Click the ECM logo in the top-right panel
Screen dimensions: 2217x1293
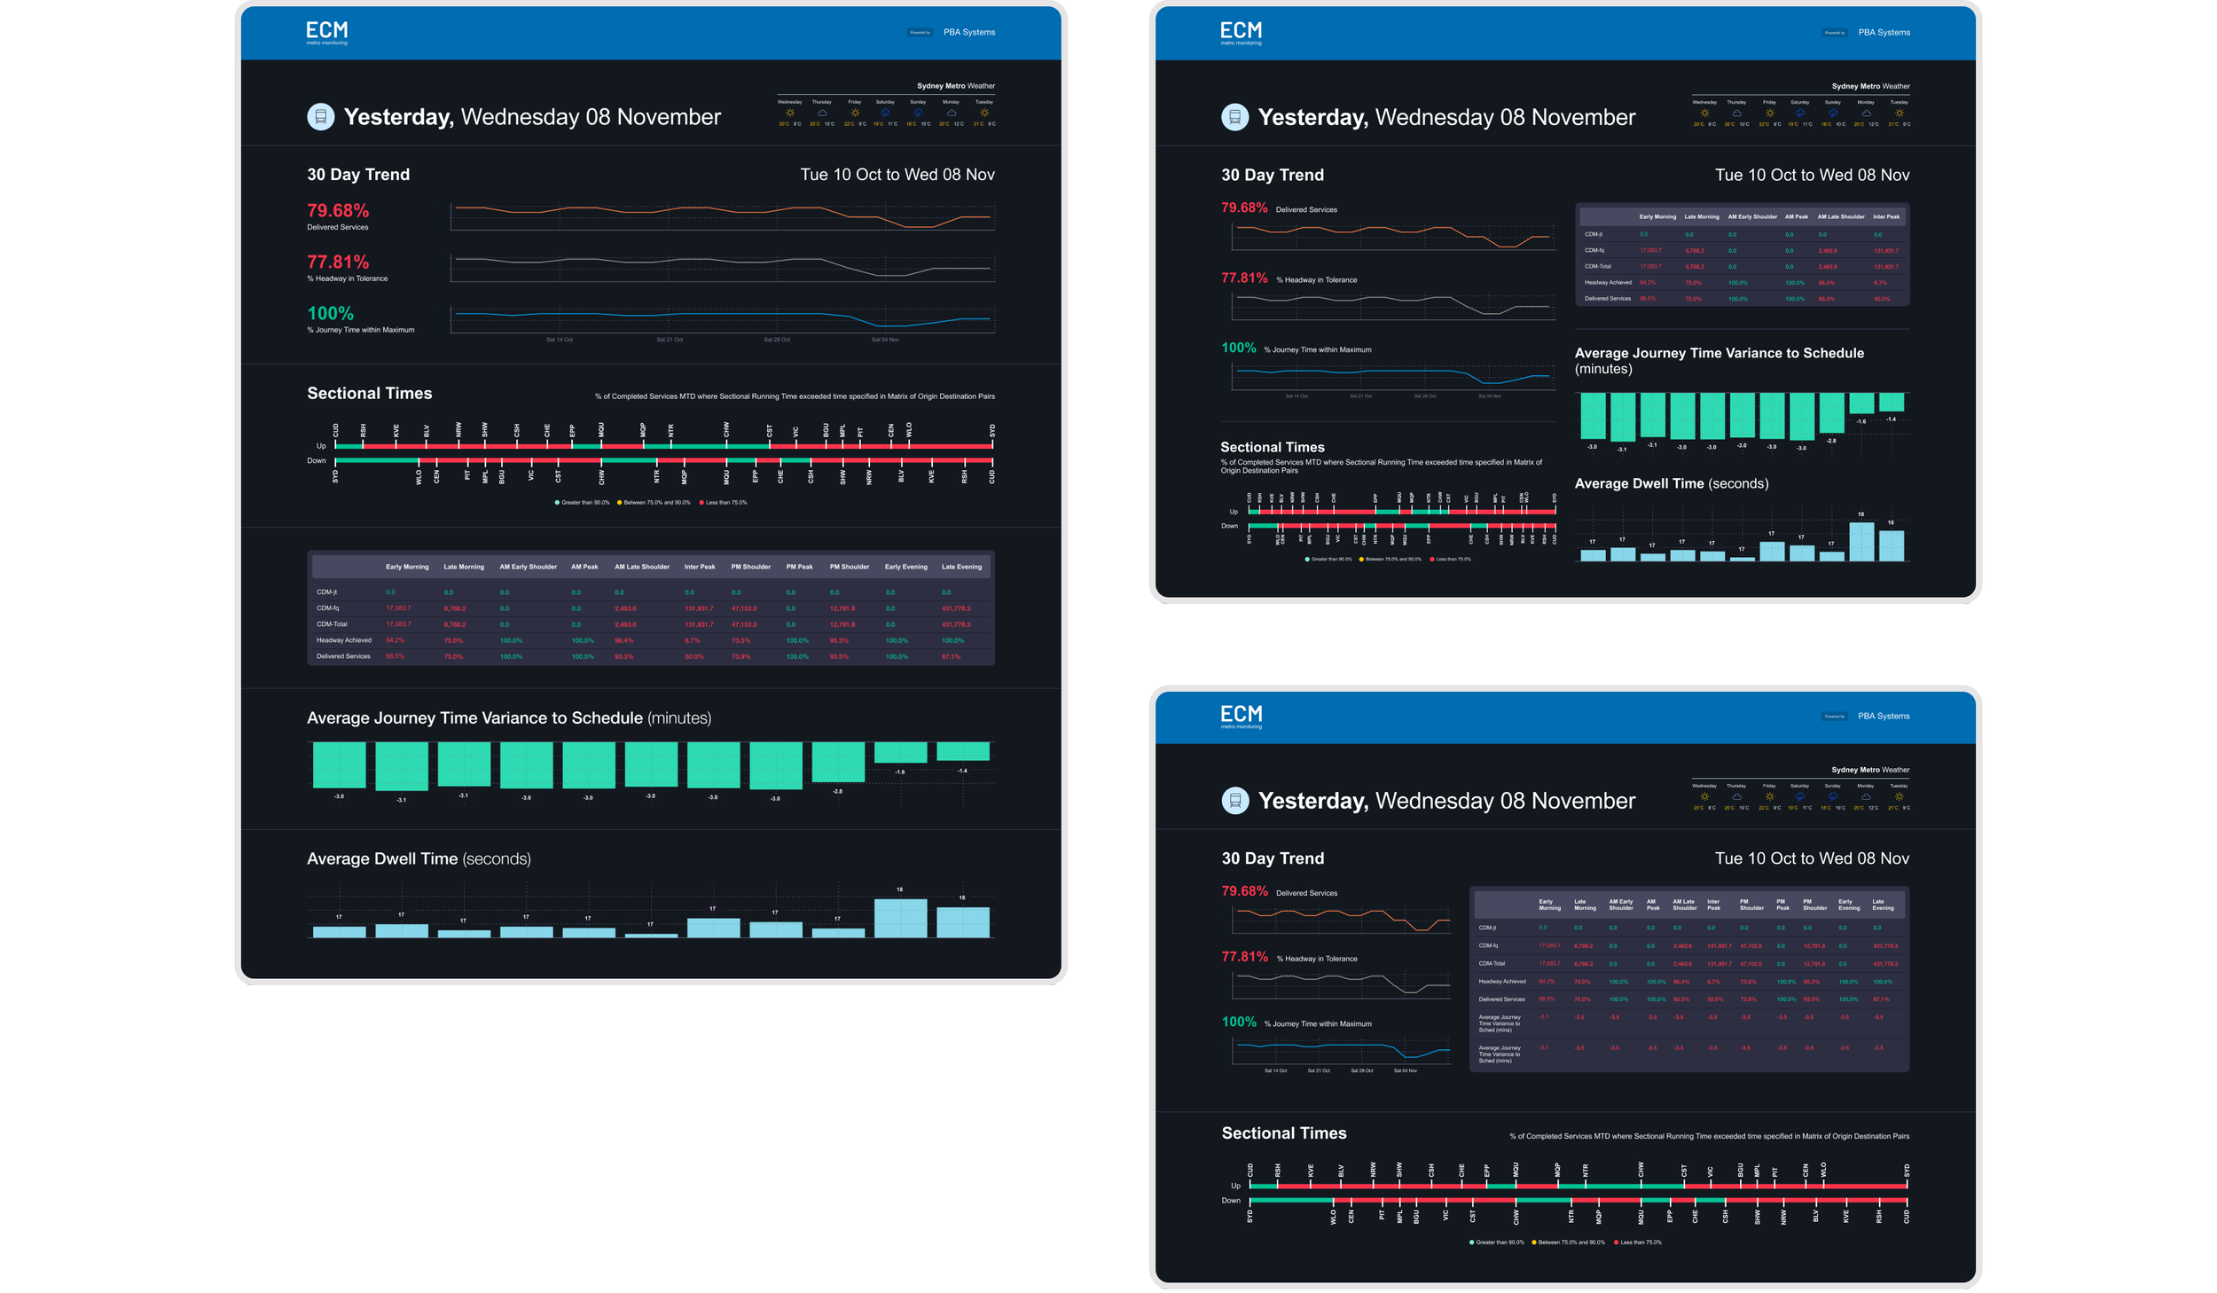(1241, 33)
